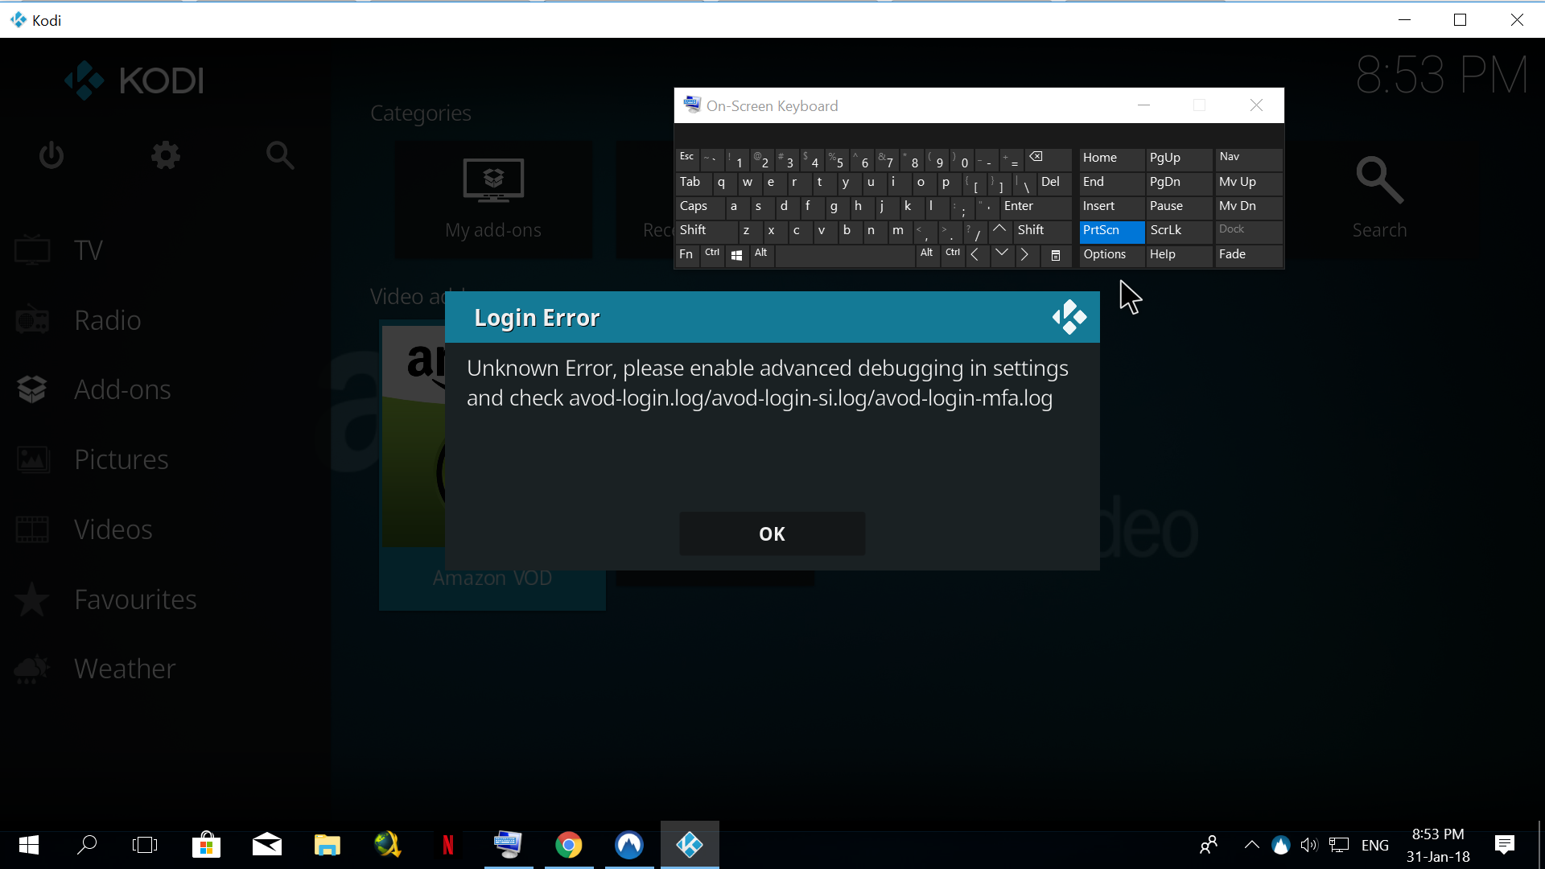
Task: Toggle left Ctrl key on keyboard
Action: (x=712, y=255)
